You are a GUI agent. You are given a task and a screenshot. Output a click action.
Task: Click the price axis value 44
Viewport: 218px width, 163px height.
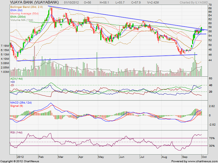coord(210,60)
